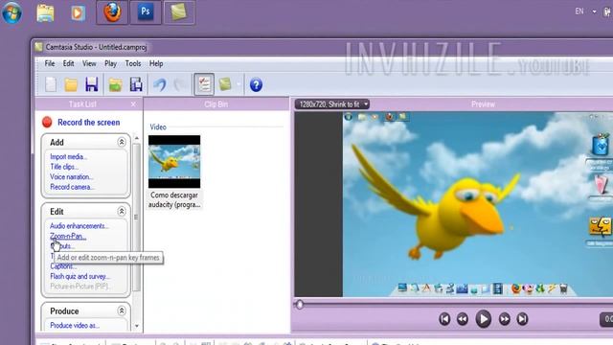Open project via yellow folder icon
This screenshot has width=613, height=345.
(71, 84)
